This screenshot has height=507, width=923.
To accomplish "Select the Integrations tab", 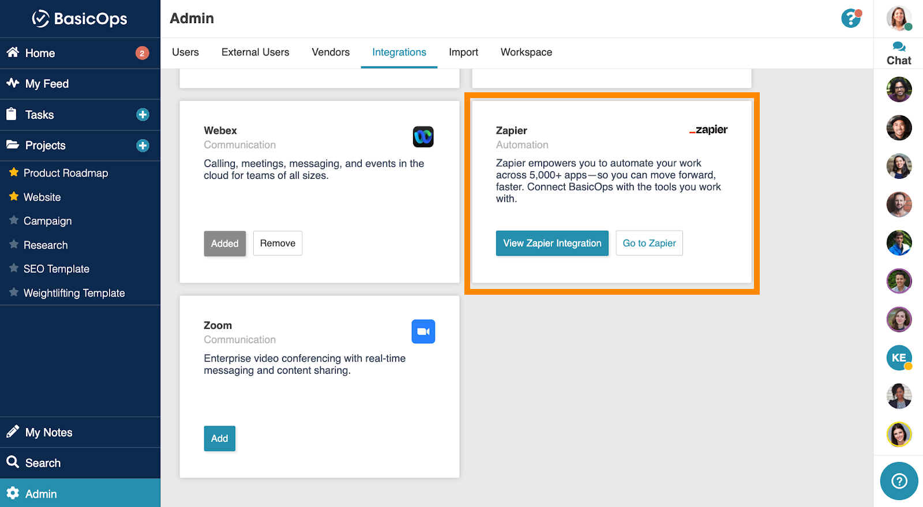I will (x=399, y=52).
